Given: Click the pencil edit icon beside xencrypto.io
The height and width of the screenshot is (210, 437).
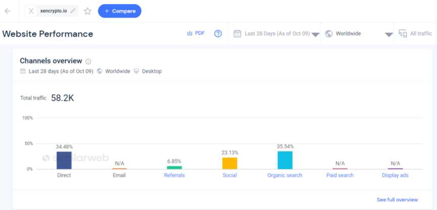Looking at the screenshot, I should [x=73, y=11].
